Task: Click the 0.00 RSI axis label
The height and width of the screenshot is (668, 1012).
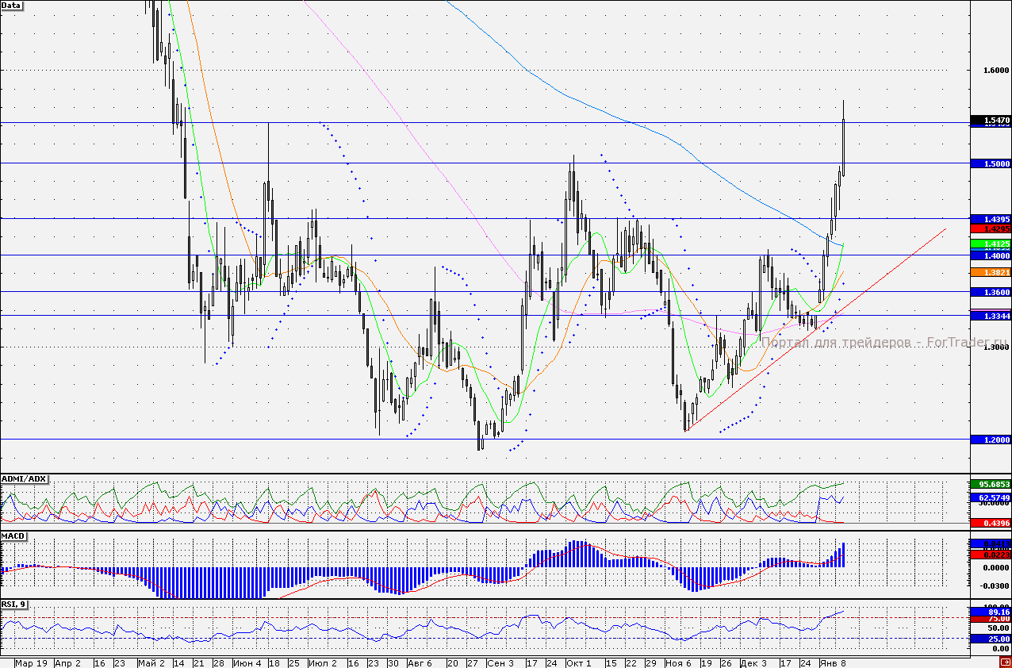Action: [1001, 650]
